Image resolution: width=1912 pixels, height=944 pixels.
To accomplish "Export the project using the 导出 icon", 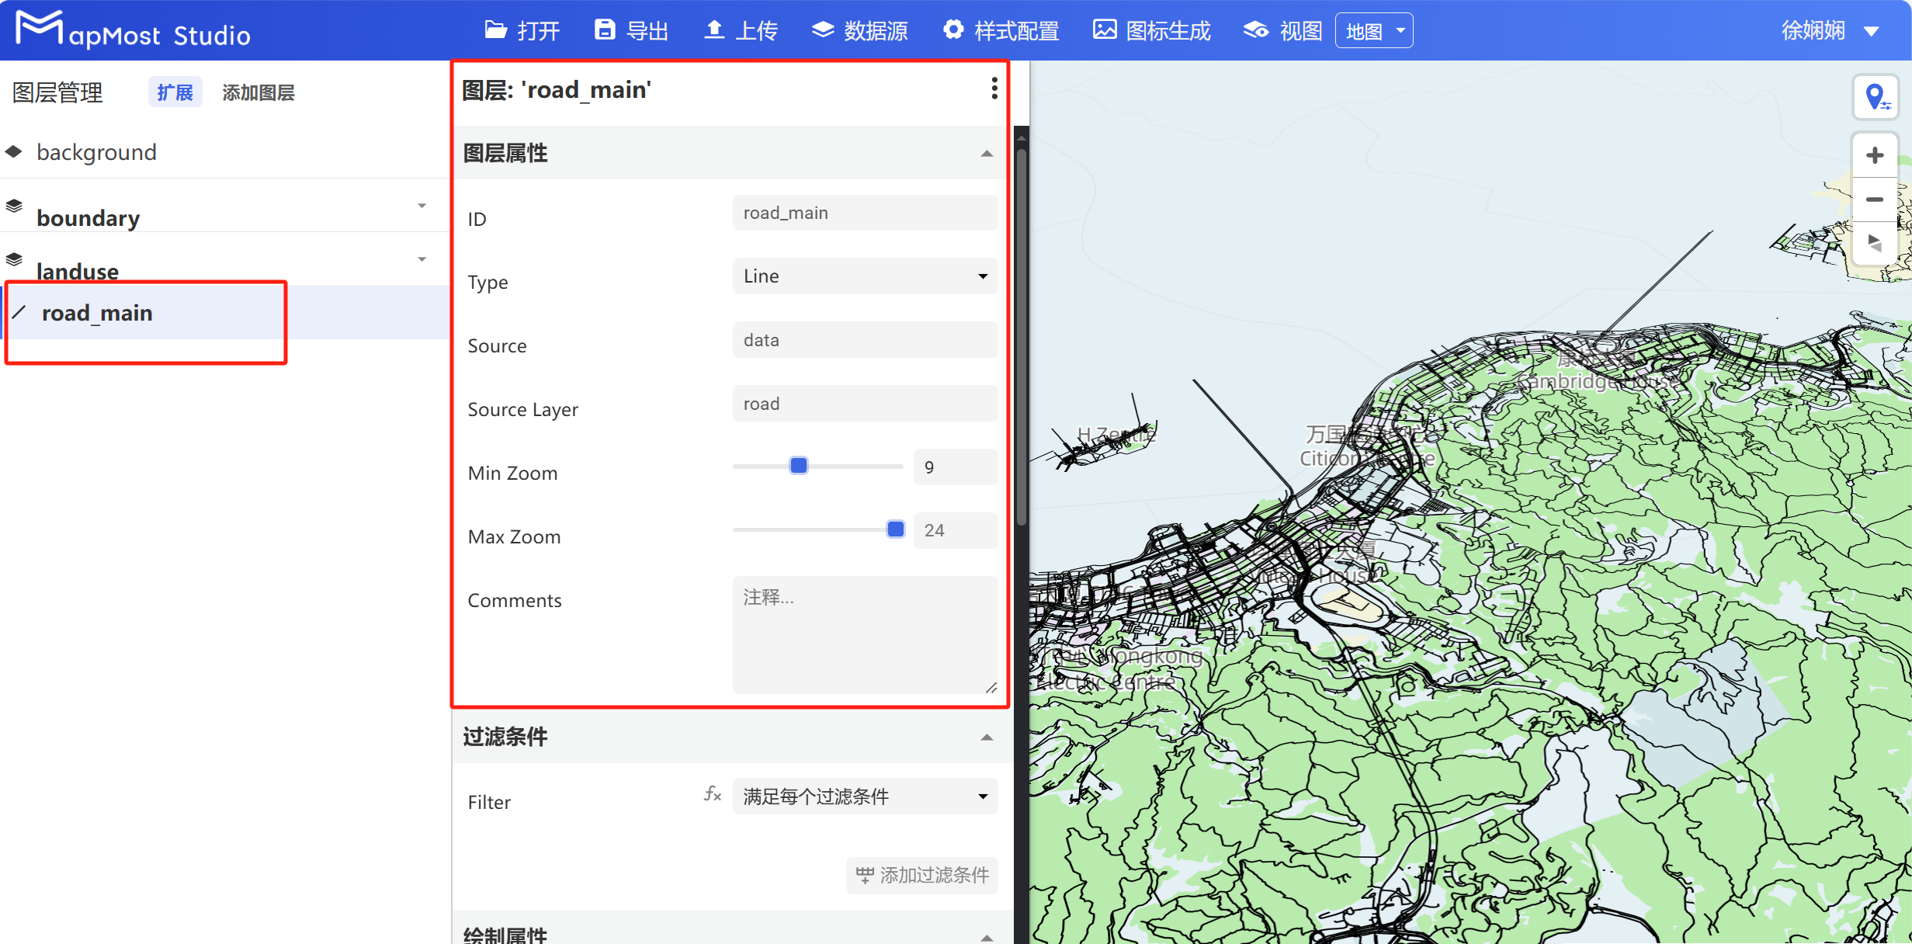I will click(x=632, y=30).
